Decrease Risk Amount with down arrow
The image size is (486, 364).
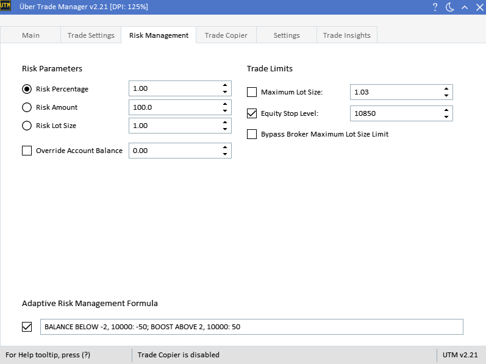pos(225,111)
